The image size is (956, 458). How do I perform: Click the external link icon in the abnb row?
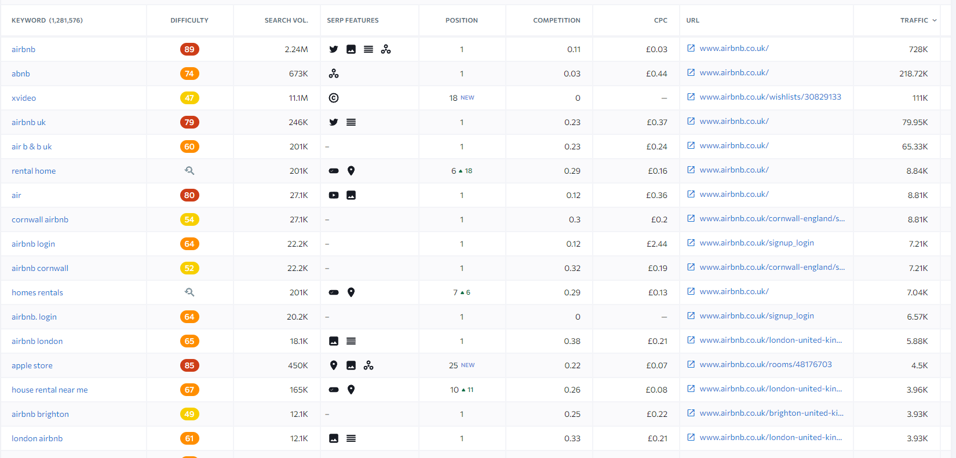coord(691,72)
